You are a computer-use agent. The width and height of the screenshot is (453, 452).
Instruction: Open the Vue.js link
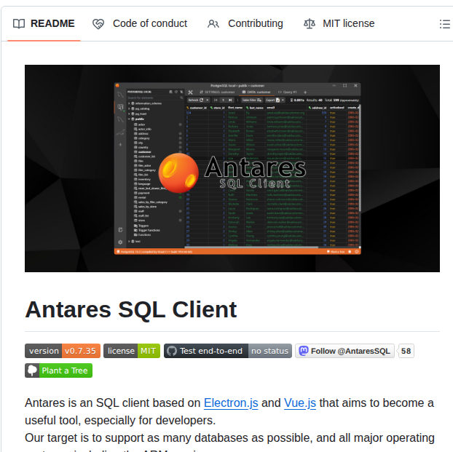tap(300, 403)
